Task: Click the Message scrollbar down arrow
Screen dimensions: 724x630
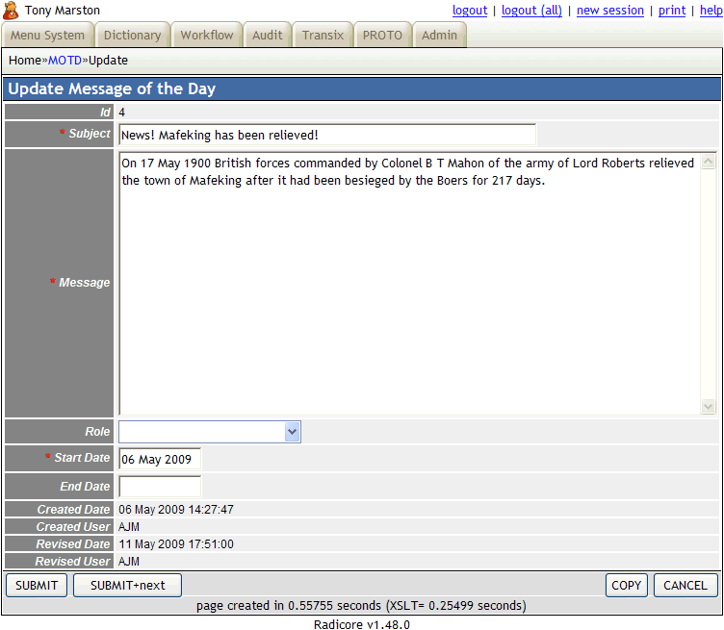Action: (709, 407)
